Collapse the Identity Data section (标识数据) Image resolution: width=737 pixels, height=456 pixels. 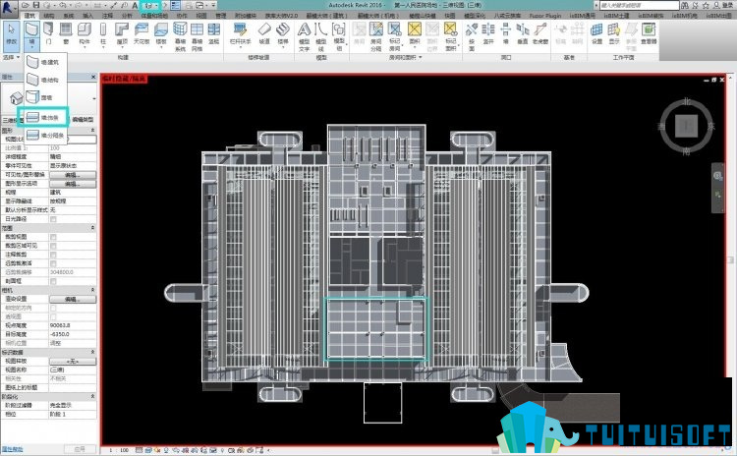click(92, 352)
